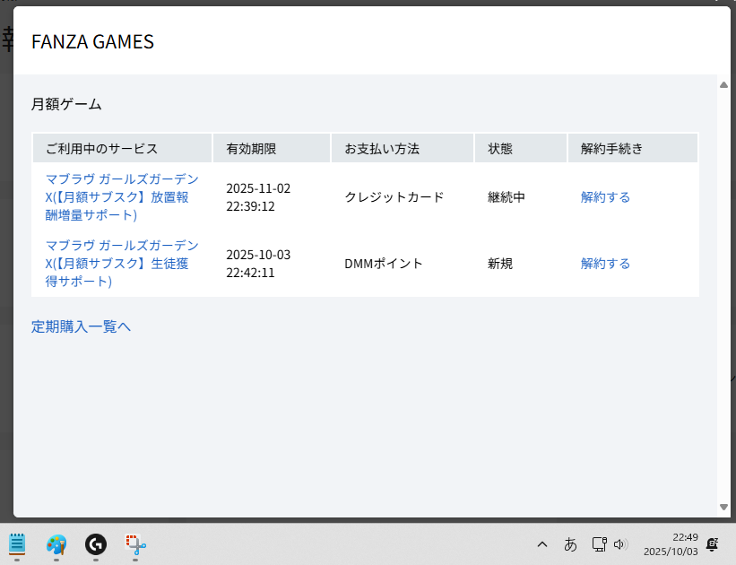This screenshot has width=736, height=565.
Task: Open Logitech G HUB from taskbar
Action: pyautogui.click(x=96, y=543)
